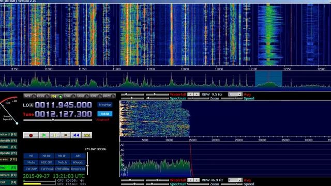331x186 pixels.
Task: Toggle the Notch filter button
Action: click(62, 162)
